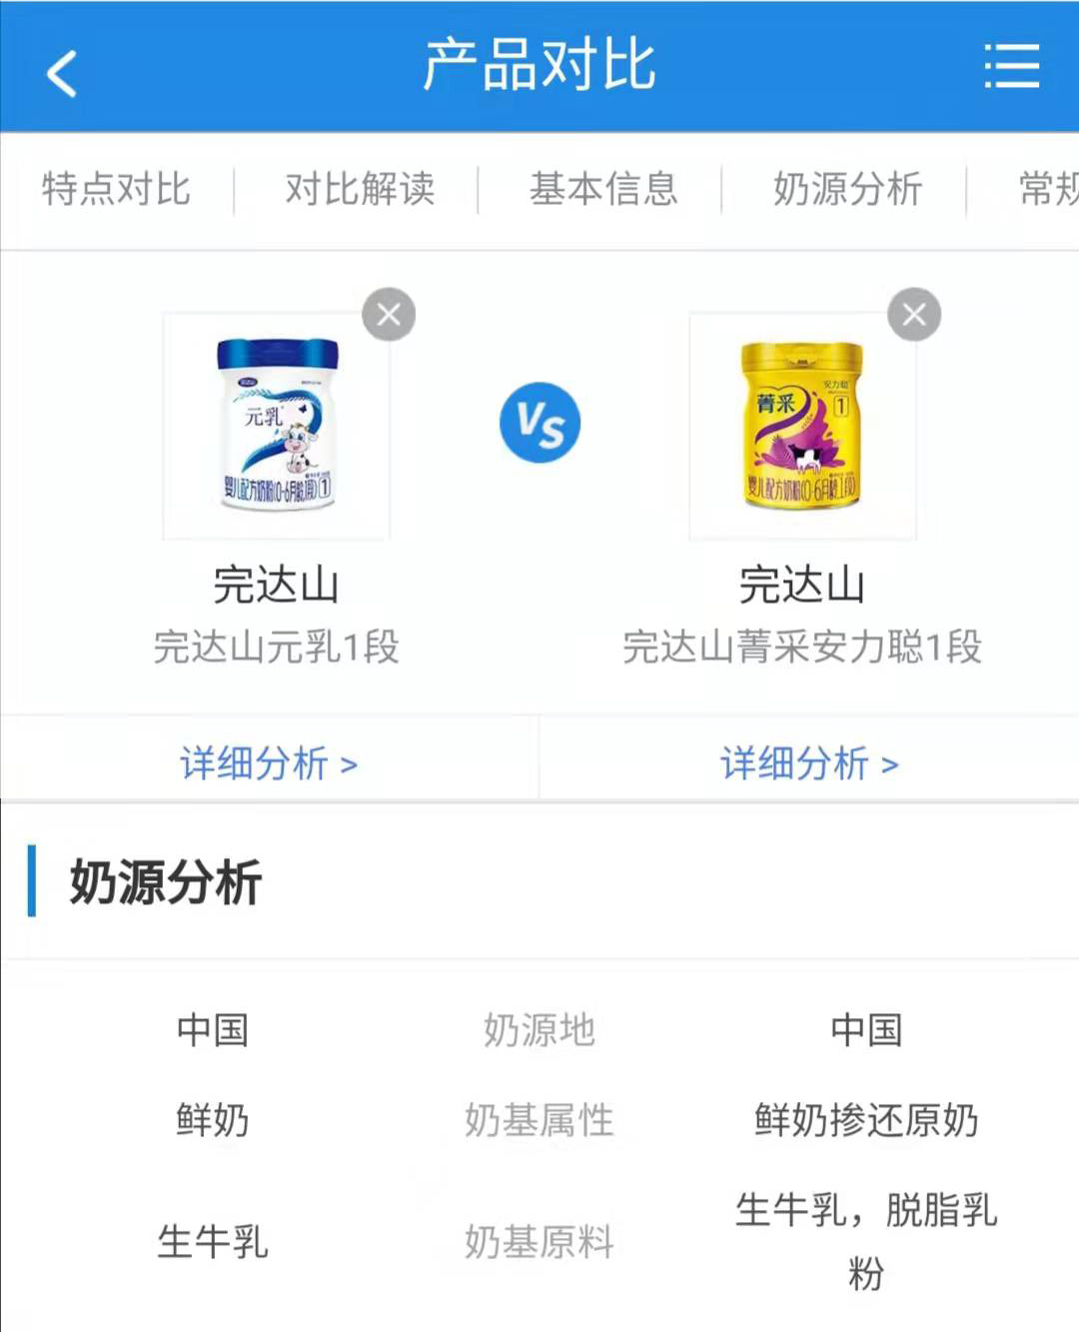
Task: Open the hamburger list menu icon
Action: pyautogui.click(x=1012, y=66)
